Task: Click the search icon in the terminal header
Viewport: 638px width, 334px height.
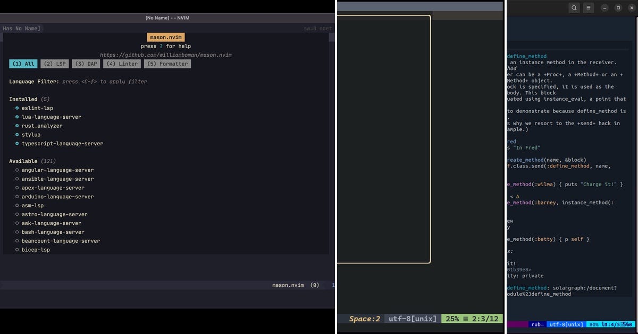Action: [574, 8]
